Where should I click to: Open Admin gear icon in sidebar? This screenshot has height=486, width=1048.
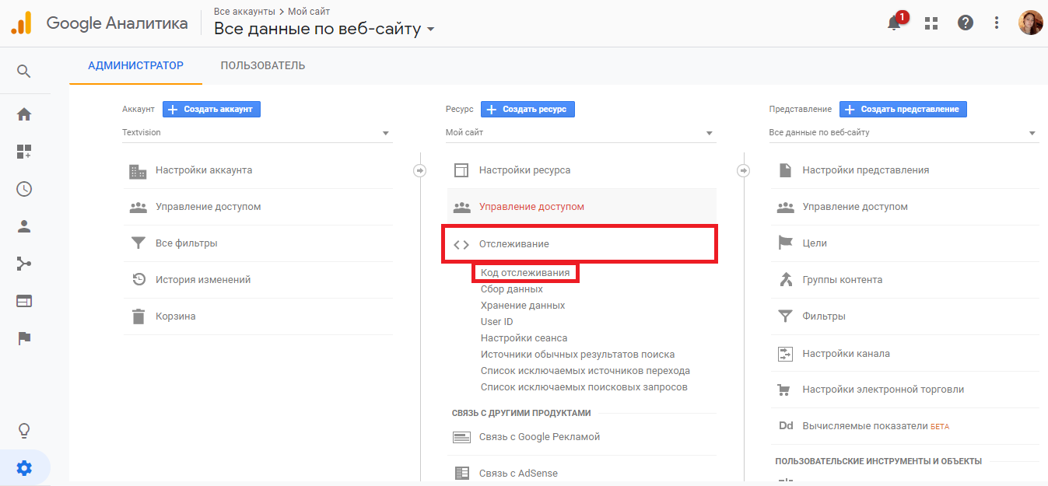coord(24,468)
